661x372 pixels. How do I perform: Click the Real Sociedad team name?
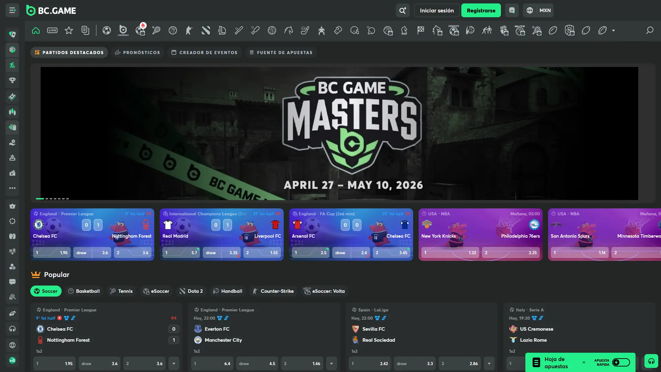pos(379,340)
